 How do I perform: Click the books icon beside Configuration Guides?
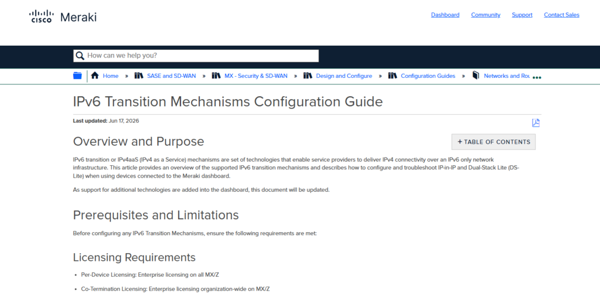tap(393, 76)
